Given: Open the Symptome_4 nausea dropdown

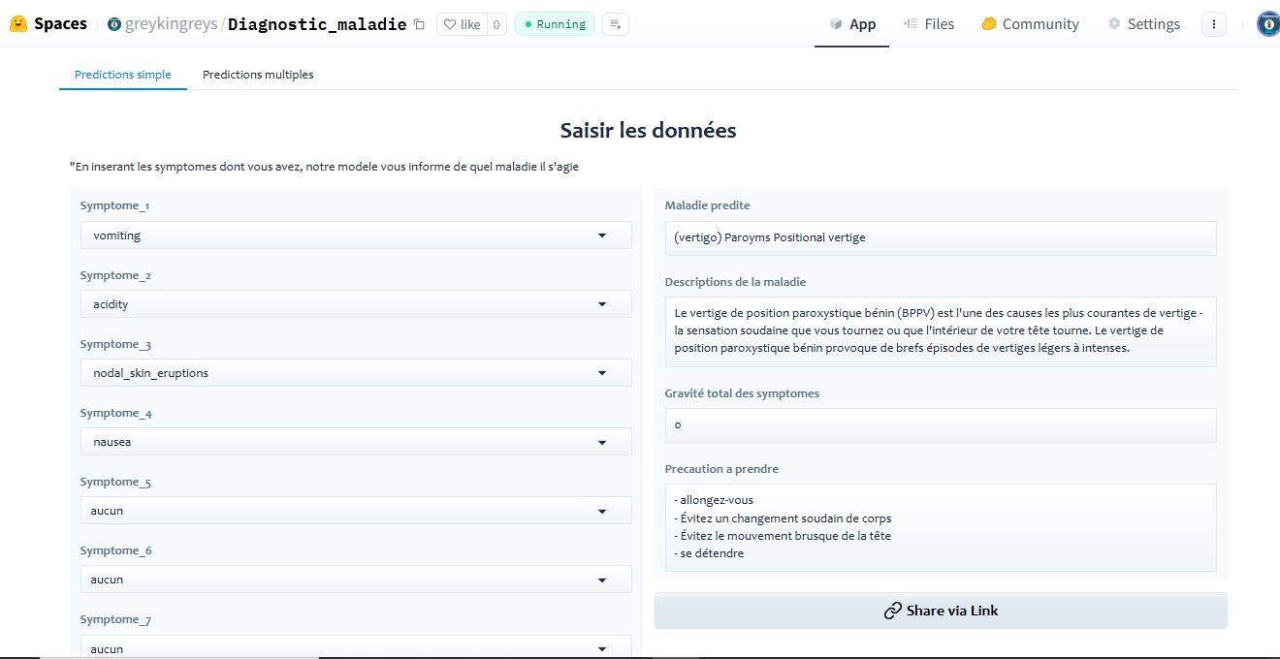Looking at the screenshot, I should [x=356, y=442].
